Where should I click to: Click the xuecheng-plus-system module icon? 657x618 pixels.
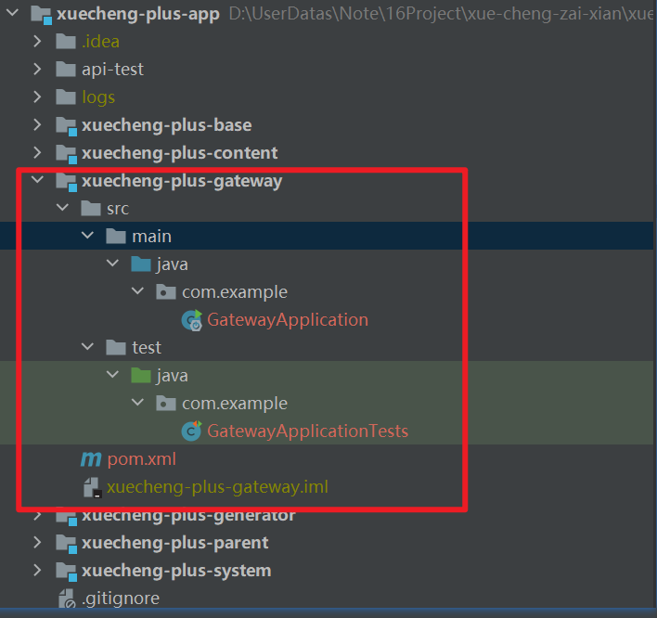(66, 572)
